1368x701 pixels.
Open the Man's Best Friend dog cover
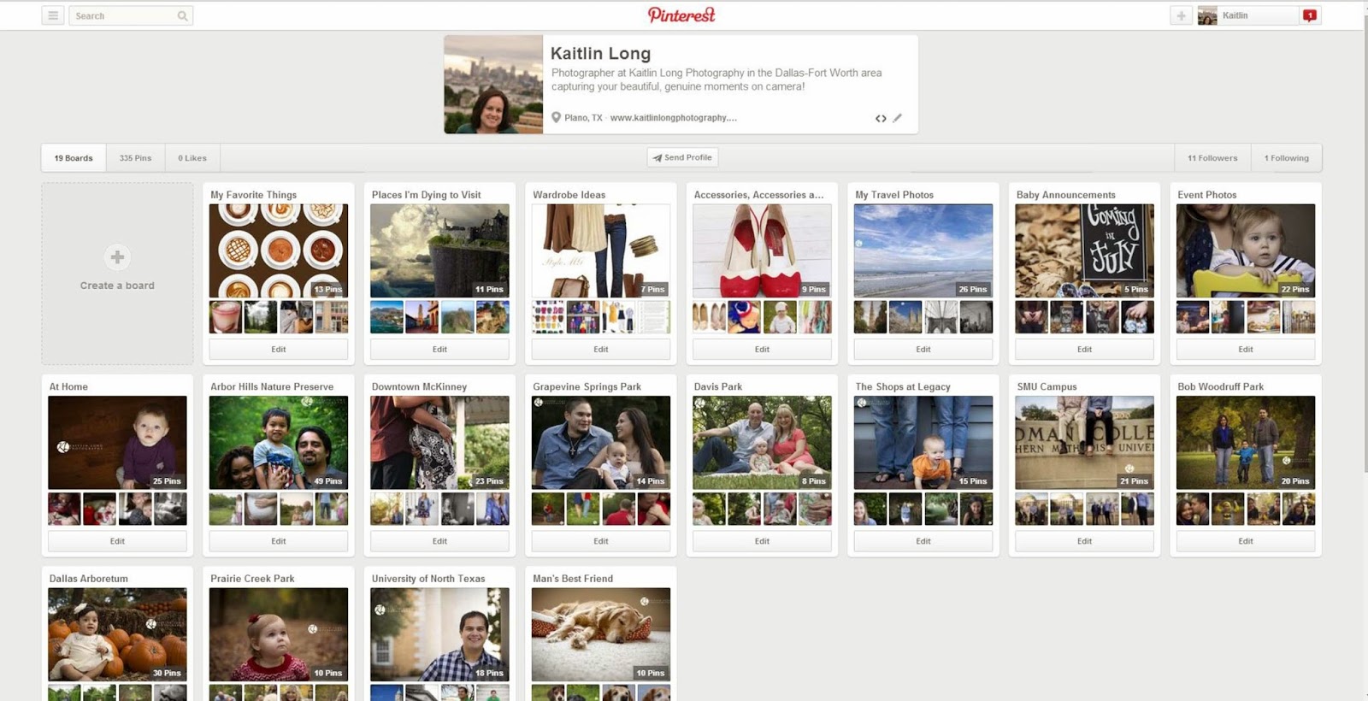click(601, 634)
